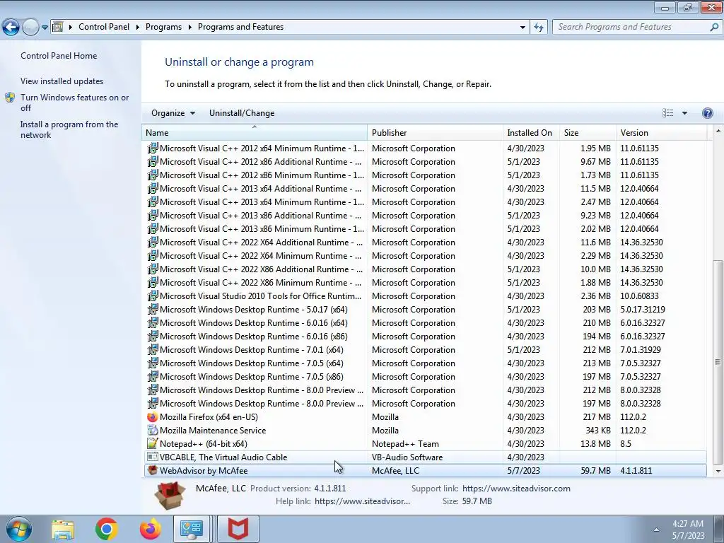Image resolution: width=724 pixels, height=543 pixels.
Task: Select Windows Desktop Runtime 5.0.17 (x64) icon
Action: (x=152, y=310)
